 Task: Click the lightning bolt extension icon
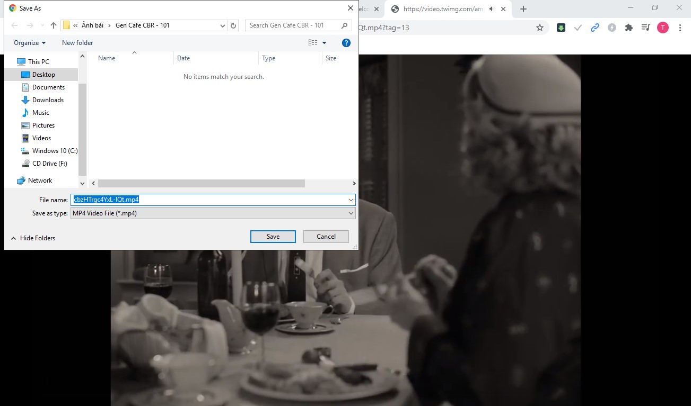click(x=611, y=27)
